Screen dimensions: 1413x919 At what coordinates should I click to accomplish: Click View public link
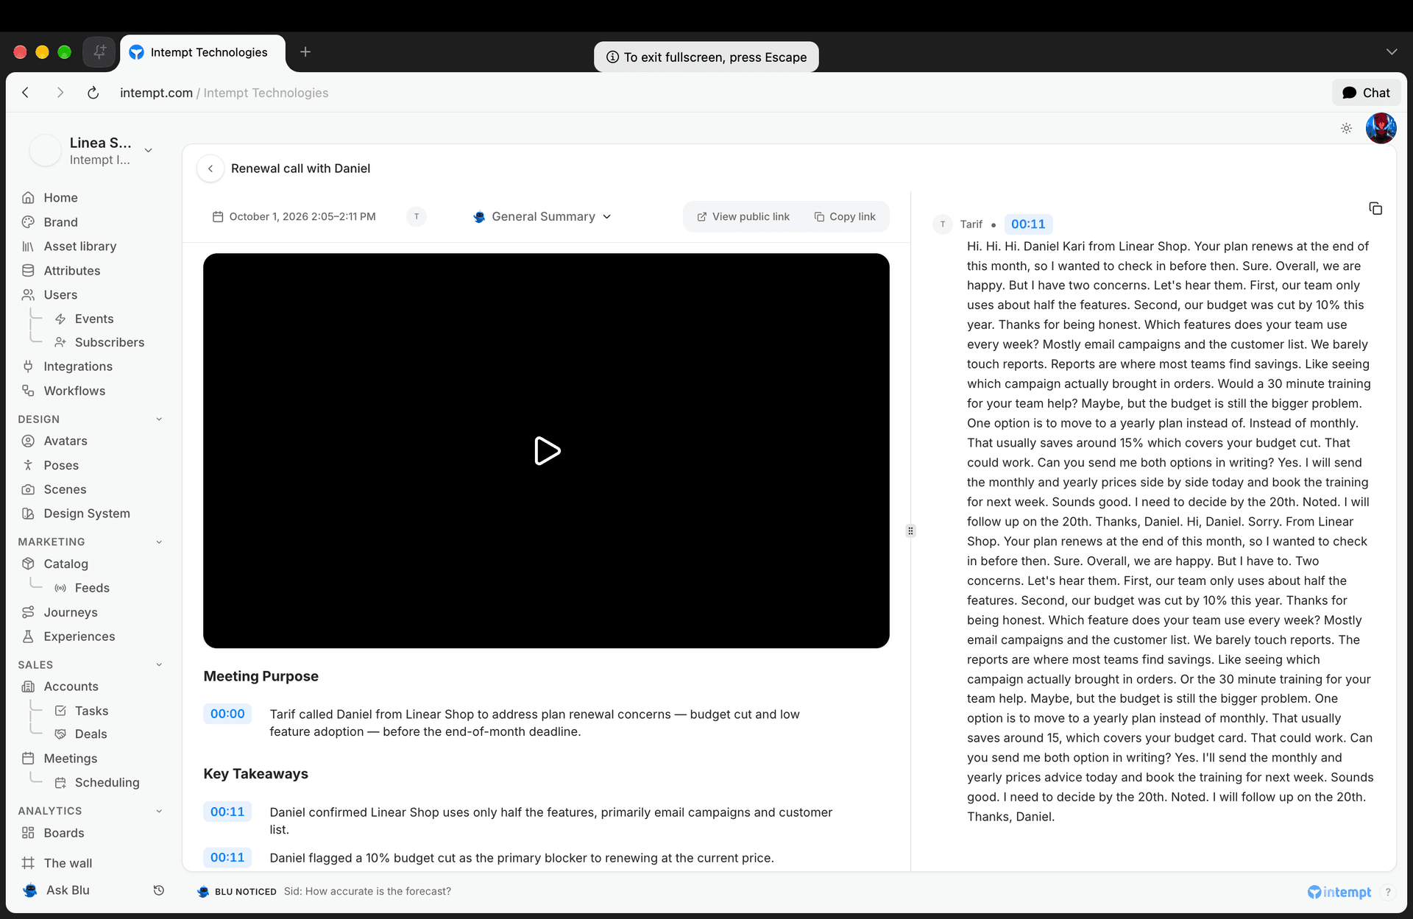click(x=743, y=216)
